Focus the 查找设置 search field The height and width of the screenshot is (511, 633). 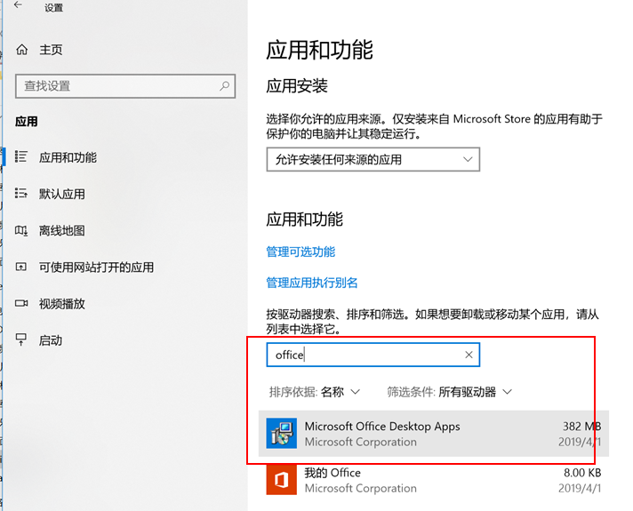116,86
